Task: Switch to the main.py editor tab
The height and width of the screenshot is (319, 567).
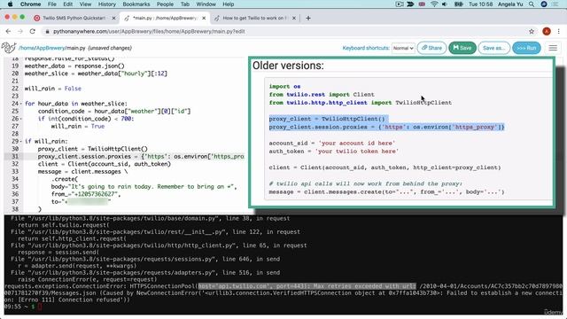Action: pos(165,18)
